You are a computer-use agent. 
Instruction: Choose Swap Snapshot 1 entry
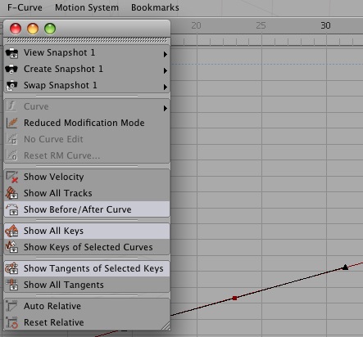[x=87, y=85]
